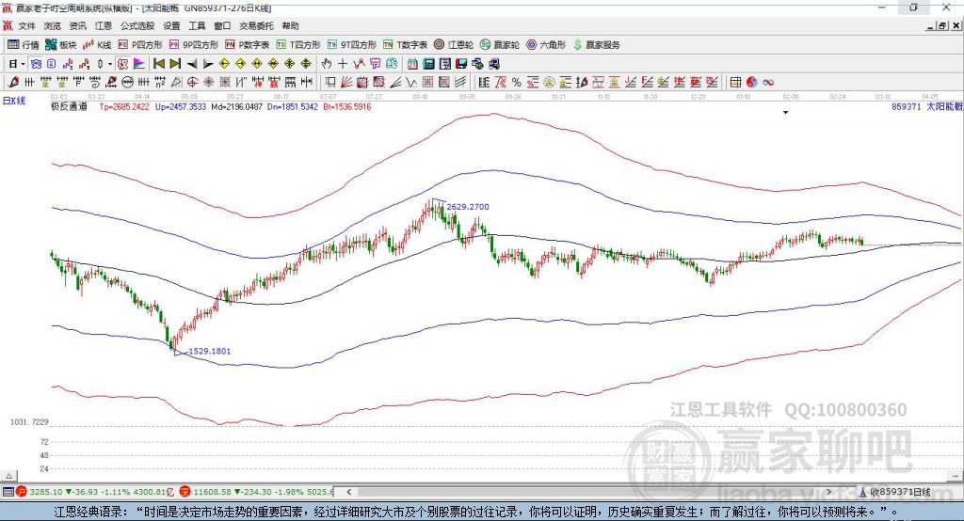
Task: Open the 公式选股 menu
Action: (137, 25)
